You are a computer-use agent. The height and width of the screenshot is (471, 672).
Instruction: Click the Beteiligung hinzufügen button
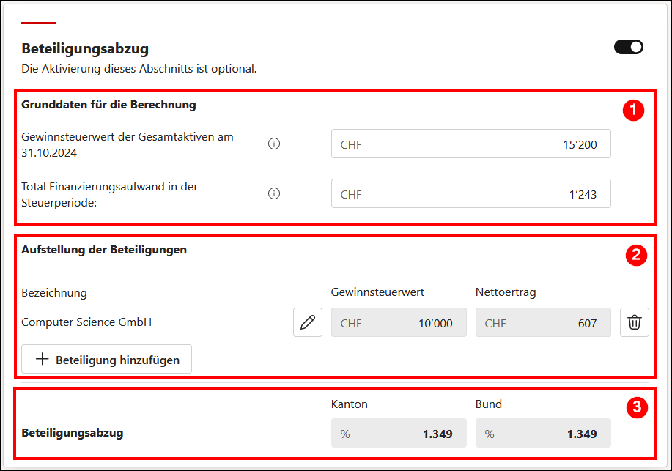[107, 359]
